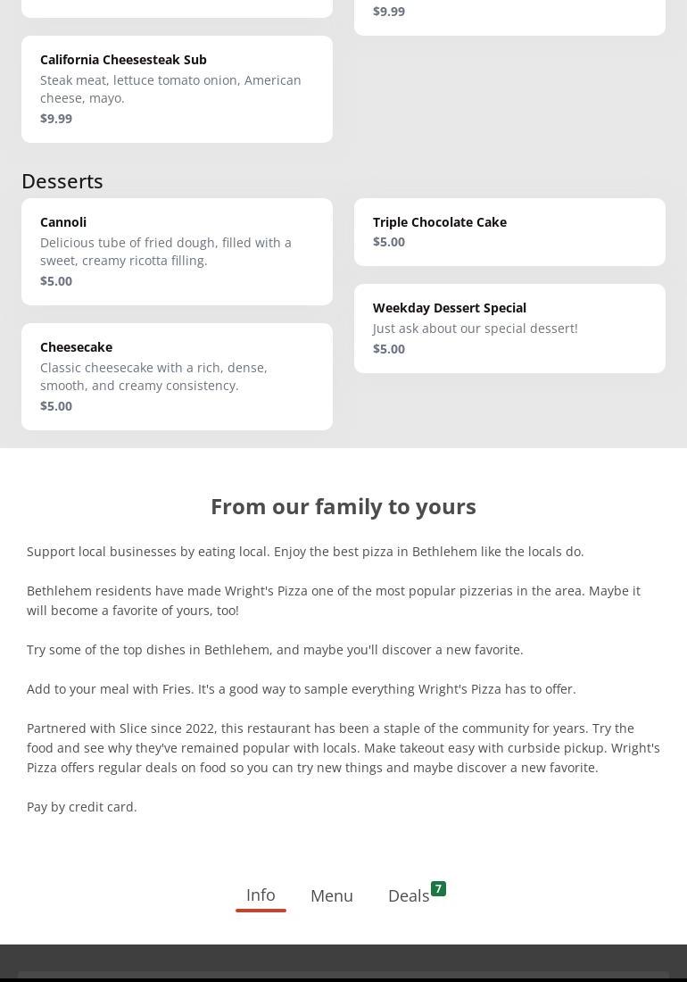Click the "Add to your meal with Fries" line

(x=302, y=689)
